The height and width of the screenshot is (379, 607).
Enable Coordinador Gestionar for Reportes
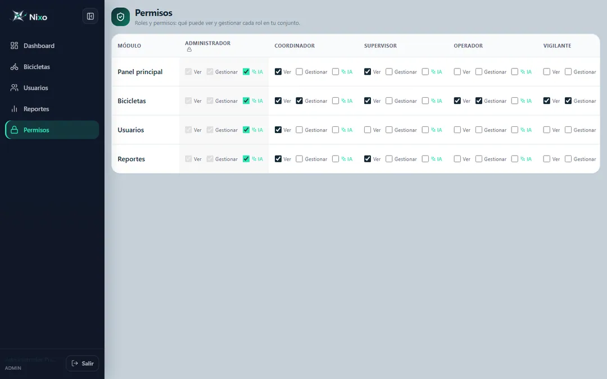[299, 158]
